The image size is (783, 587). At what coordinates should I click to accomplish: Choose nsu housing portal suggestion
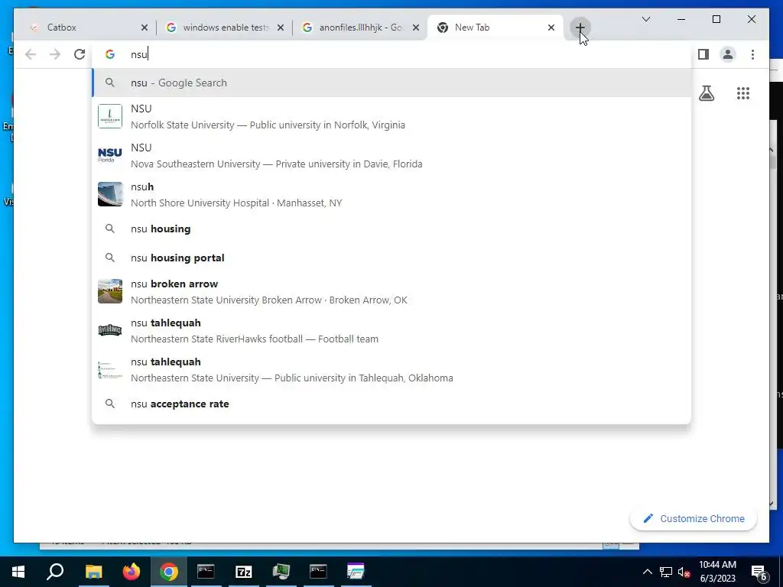[392, 258]
